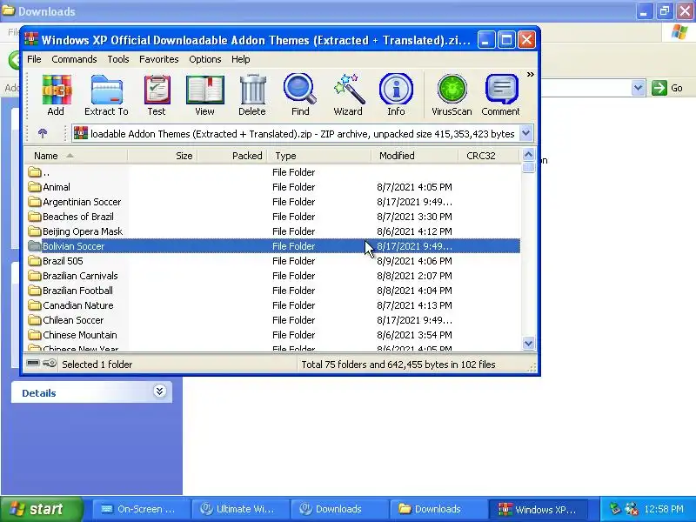Screen dimensions: 696x522
Task: Click Total 75 folders status text
Action: coord(398,365)
